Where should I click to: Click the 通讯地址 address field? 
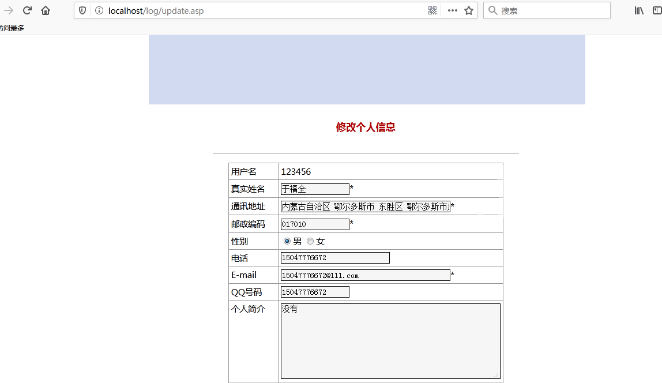tap(365, 206)
